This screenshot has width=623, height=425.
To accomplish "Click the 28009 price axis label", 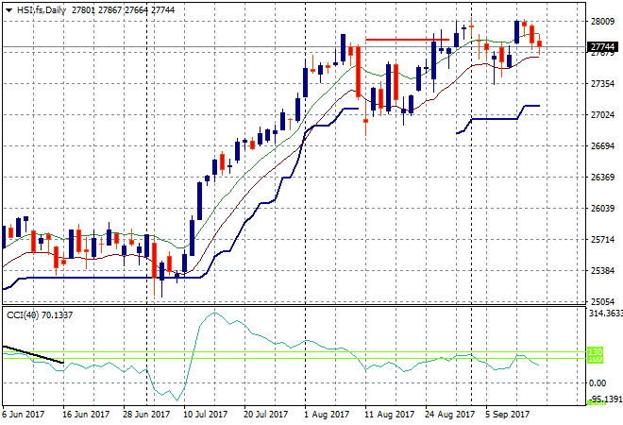I will pyautogui.click(x=602, y=22).
